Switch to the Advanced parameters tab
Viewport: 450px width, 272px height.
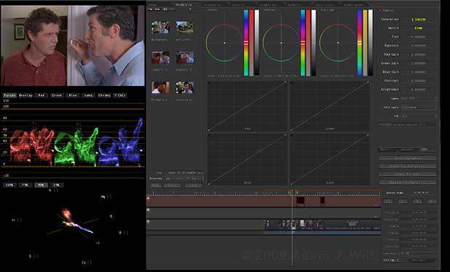(x=407, y=149)
